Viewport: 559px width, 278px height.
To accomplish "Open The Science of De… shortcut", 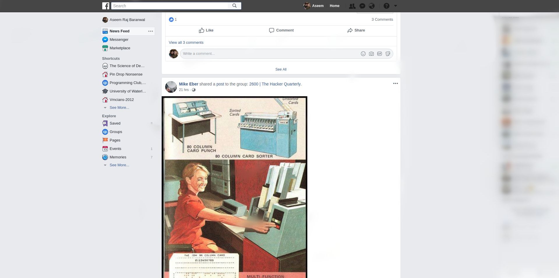I will tap(127, 66).
